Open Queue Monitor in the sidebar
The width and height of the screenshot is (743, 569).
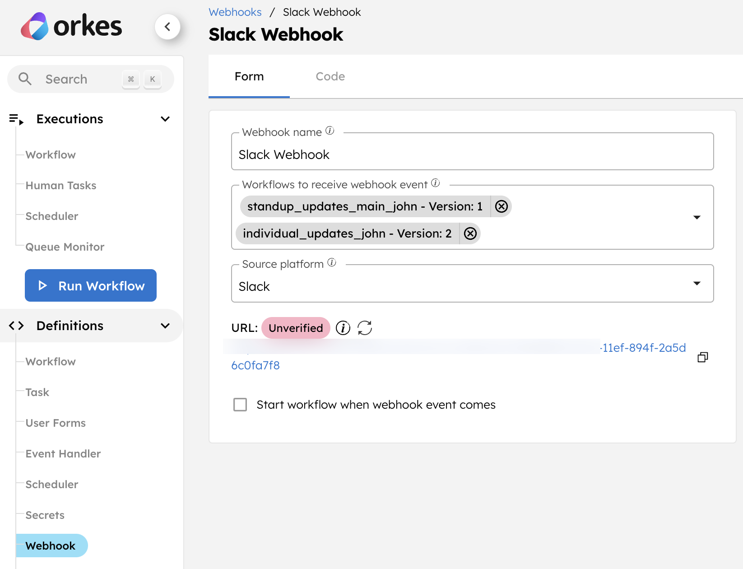65,247
